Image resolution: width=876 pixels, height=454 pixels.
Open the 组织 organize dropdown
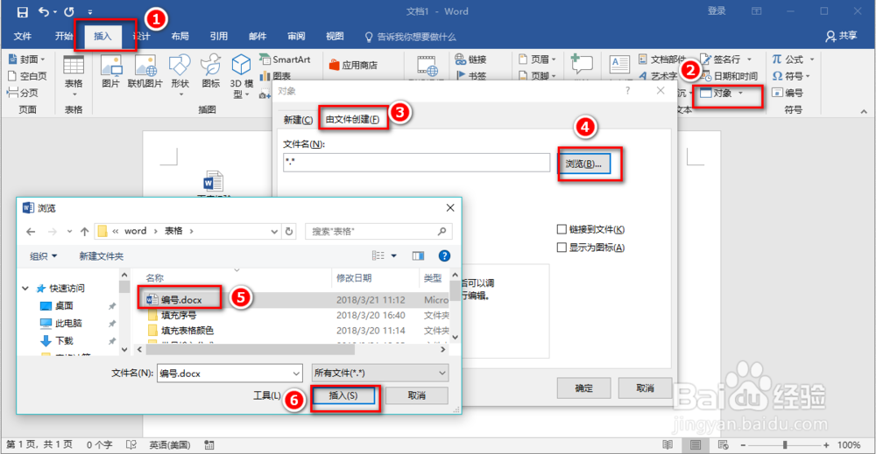coord(44,256)
